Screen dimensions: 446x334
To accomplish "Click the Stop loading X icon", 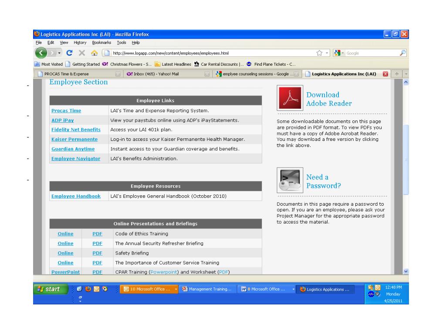I will 82,53.
